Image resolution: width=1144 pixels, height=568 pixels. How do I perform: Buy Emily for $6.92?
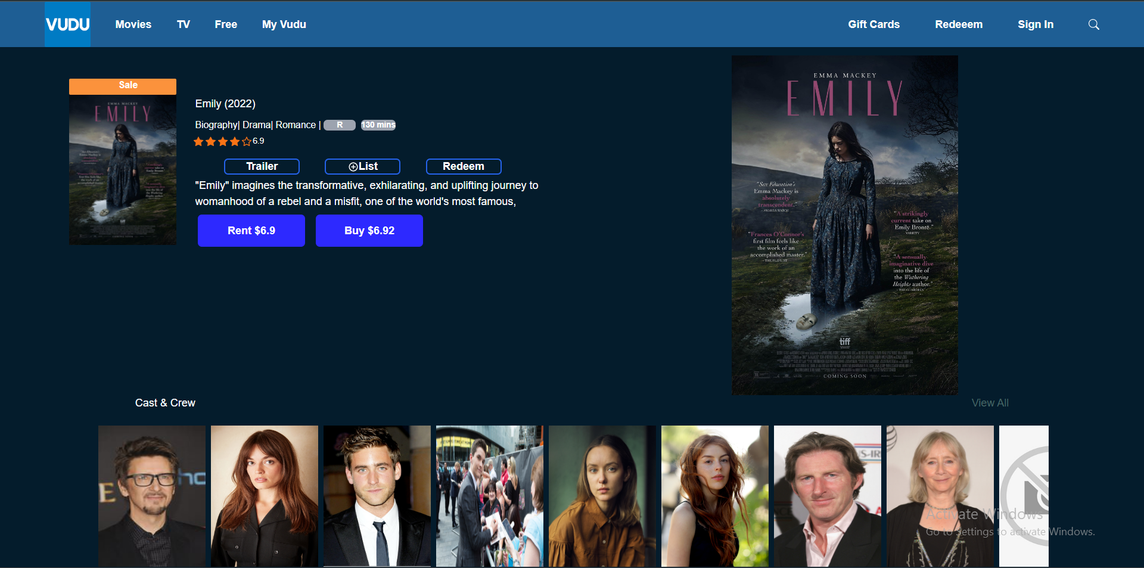click(x=369, y=231)
